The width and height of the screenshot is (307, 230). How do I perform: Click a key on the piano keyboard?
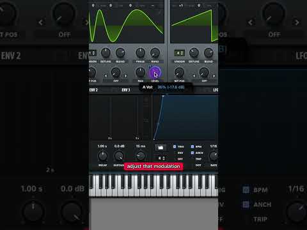[153, 185]
